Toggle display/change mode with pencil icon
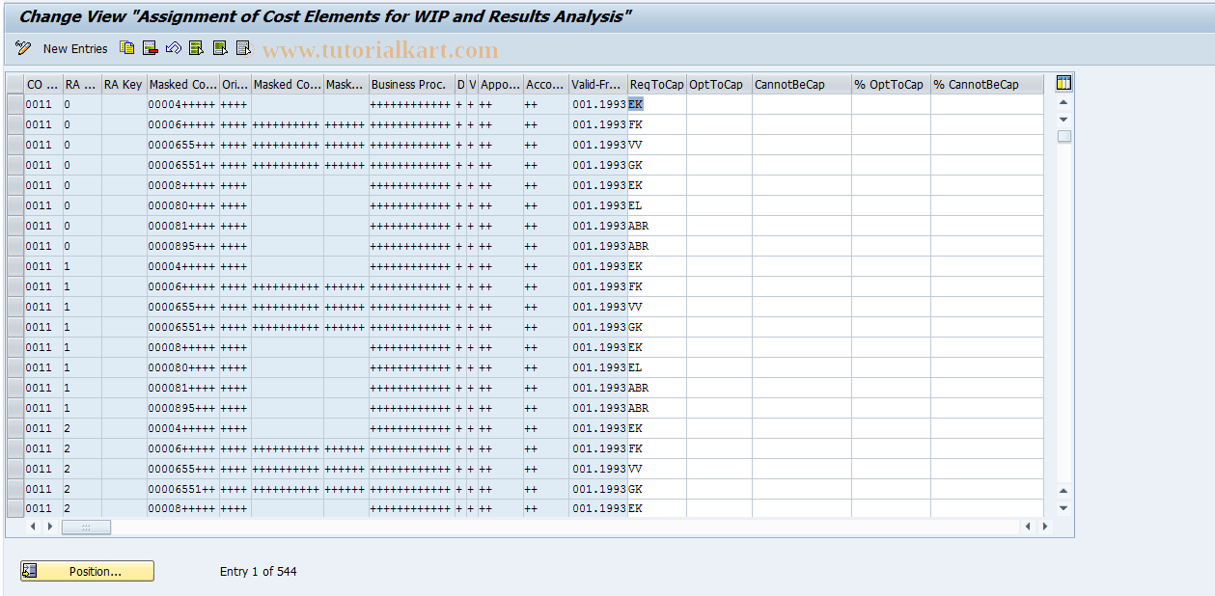Viewport: 1215px width, 596px height. pyautogui.click(x=21, y=48)
